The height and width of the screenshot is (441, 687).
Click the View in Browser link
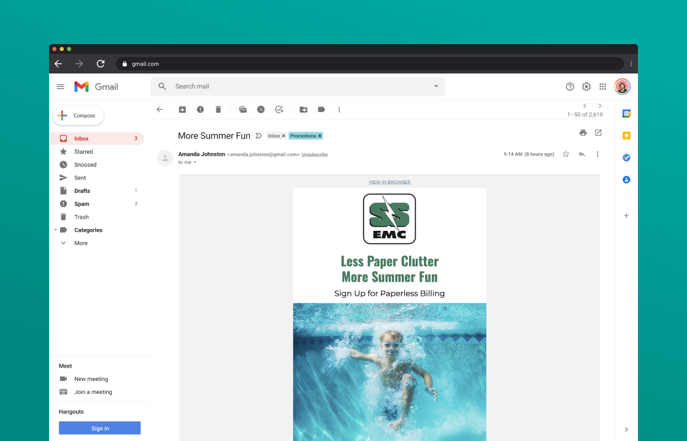click(390, 182)
